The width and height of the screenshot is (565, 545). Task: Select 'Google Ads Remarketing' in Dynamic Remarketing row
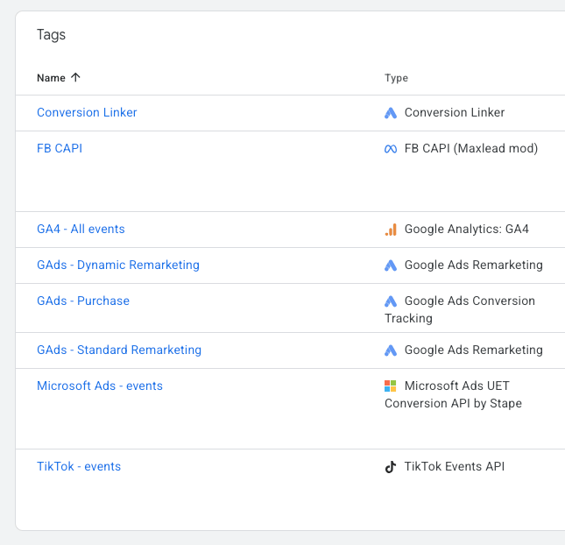point(474,265)
